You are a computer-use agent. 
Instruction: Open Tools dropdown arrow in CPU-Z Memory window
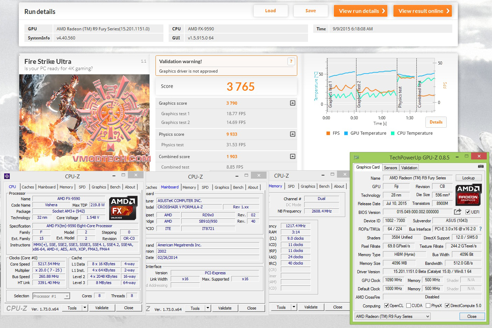click(x=294, y=307)
